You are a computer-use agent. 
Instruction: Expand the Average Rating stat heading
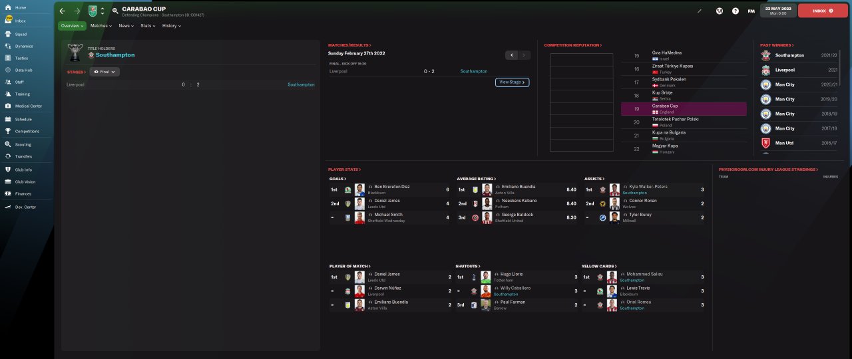coord(476,179)
